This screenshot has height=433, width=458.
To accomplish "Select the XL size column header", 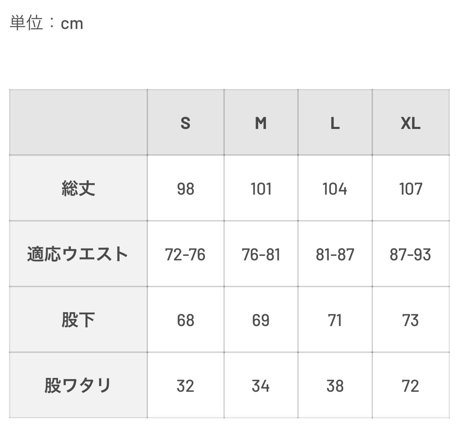I will click(x=410, y=122).
